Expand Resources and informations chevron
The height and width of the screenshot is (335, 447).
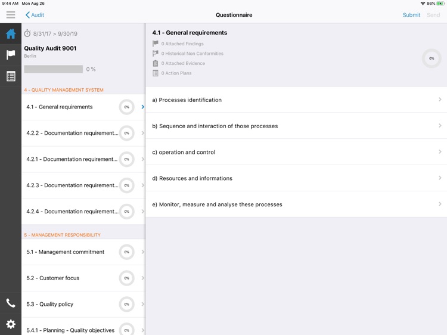pos(440,178)
